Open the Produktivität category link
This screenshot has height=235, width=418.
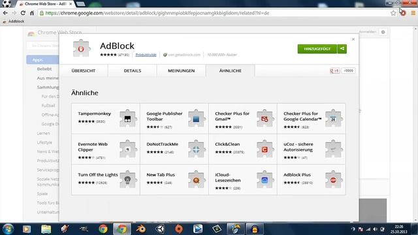point(146,55)
